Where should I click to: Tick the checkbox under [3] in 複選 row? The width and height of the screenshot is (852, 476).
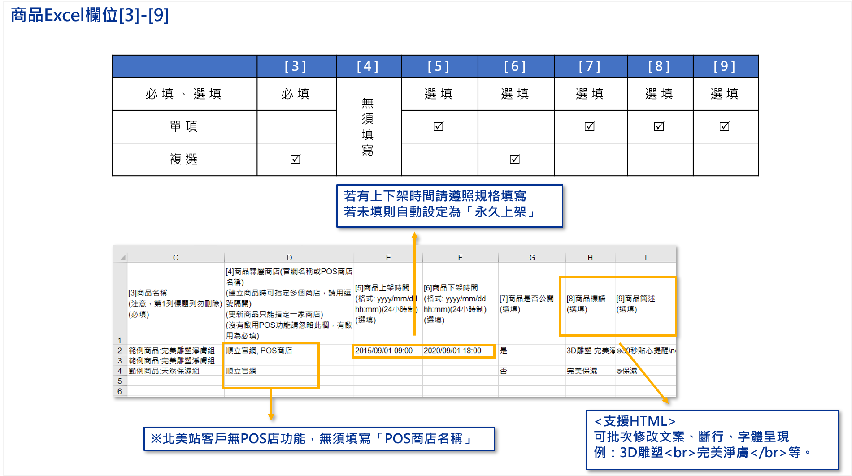pyautogui.click(x=295, y=159)
